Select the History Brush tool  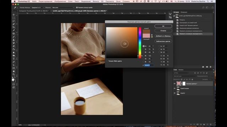pos(13,43)
